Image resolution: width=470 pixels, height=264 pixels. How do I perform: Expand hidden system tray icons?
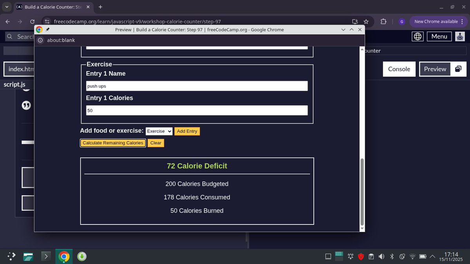click(432, 256)
